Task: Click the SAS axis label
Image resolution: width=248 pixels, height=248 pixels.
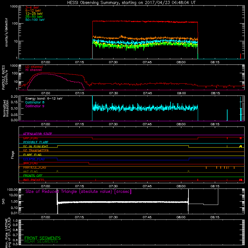Action: pos(3,201)
